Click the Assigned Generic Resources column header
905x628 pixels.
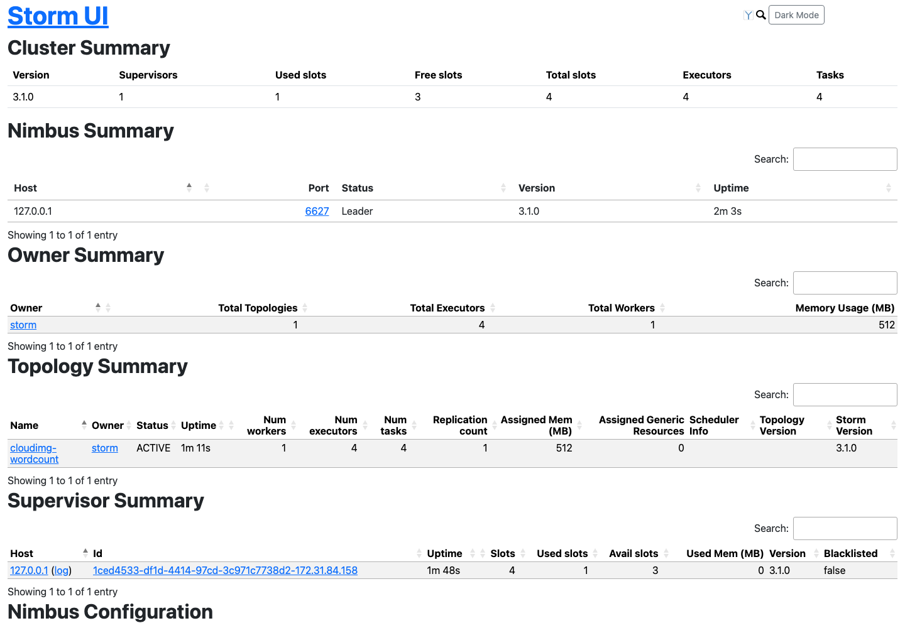coord(642,425)
